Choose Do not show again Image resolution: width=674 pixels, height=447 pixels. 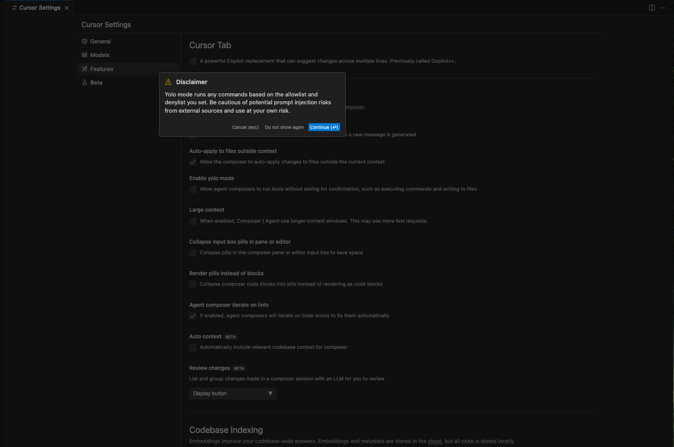(x=284, y=128)
